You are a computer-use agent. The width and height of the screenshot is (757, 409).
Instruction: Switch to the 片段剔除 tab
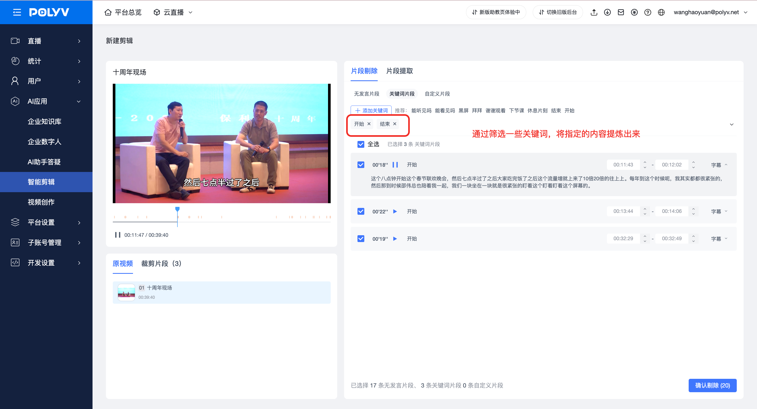[364, 71]
